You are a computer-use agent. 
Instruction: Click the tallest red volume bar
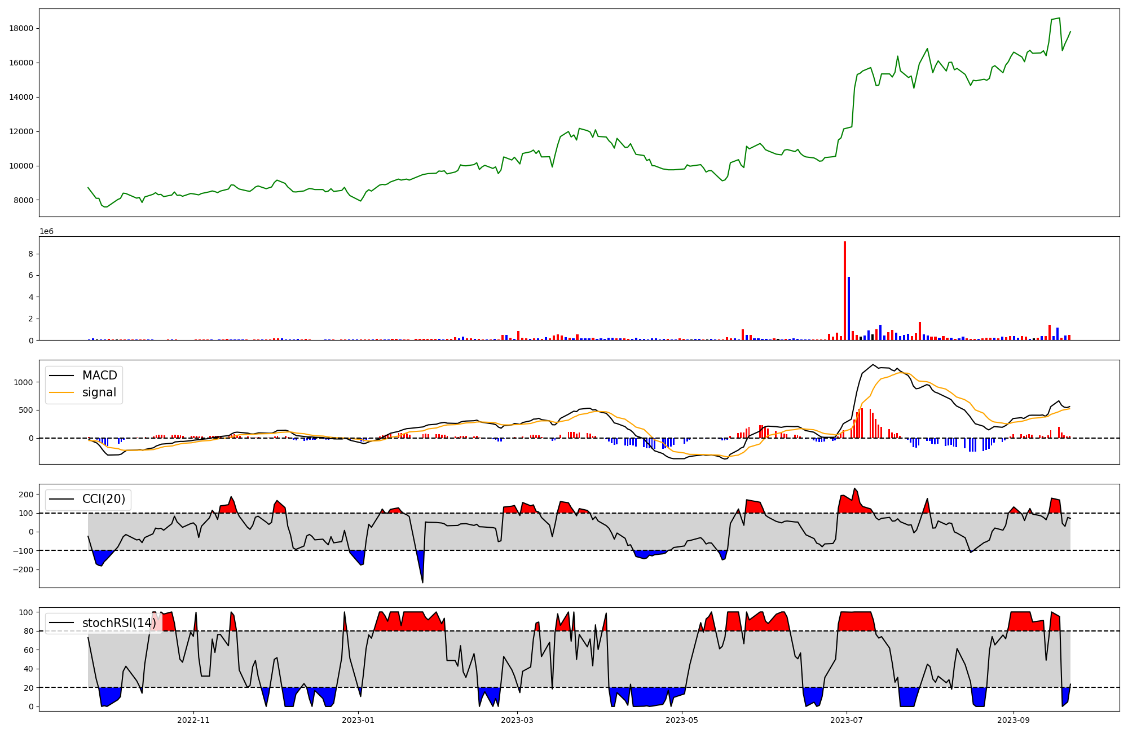(x=844, y=290)
